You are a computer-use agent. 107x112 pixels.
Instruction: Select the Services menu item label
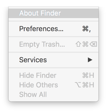(x=33, y=60)
